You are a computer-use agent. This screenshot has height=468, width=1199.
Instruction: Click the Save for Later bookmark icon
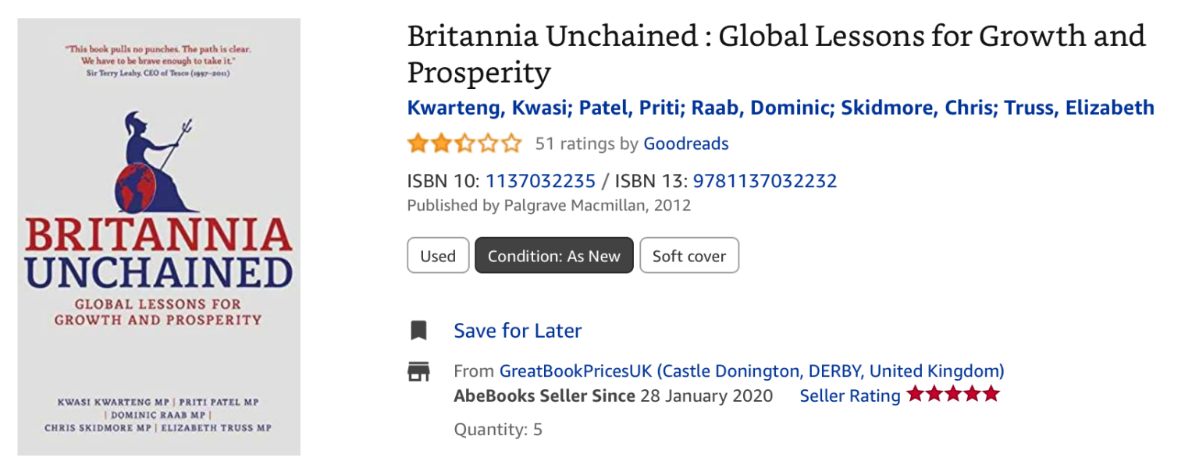click(x=419, y=331)
